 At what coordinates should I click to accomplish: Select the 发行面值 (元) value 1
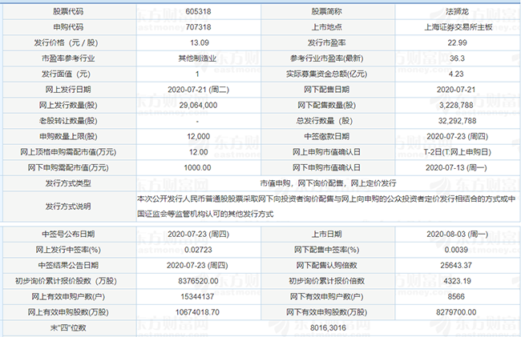pos(197,74)
